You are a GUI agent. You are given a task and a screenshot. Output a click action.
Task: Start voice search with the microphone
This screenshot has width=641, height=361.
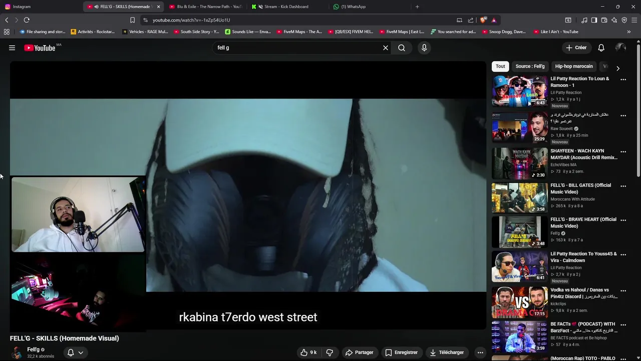point(424,48)
